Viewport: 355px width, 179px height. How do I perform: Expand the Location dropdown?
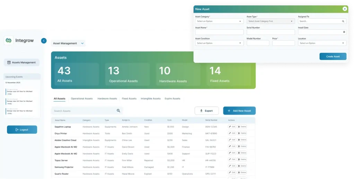click(322, 43)
